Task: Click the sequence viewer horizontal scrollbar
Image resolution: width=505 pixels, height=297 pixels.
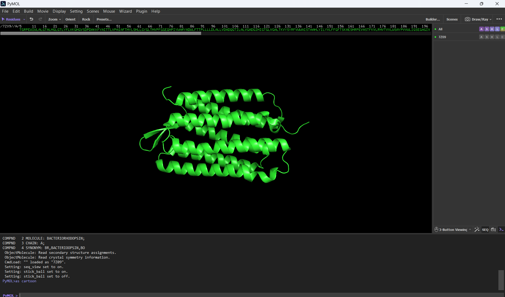Action: click(x=101, y=33)
